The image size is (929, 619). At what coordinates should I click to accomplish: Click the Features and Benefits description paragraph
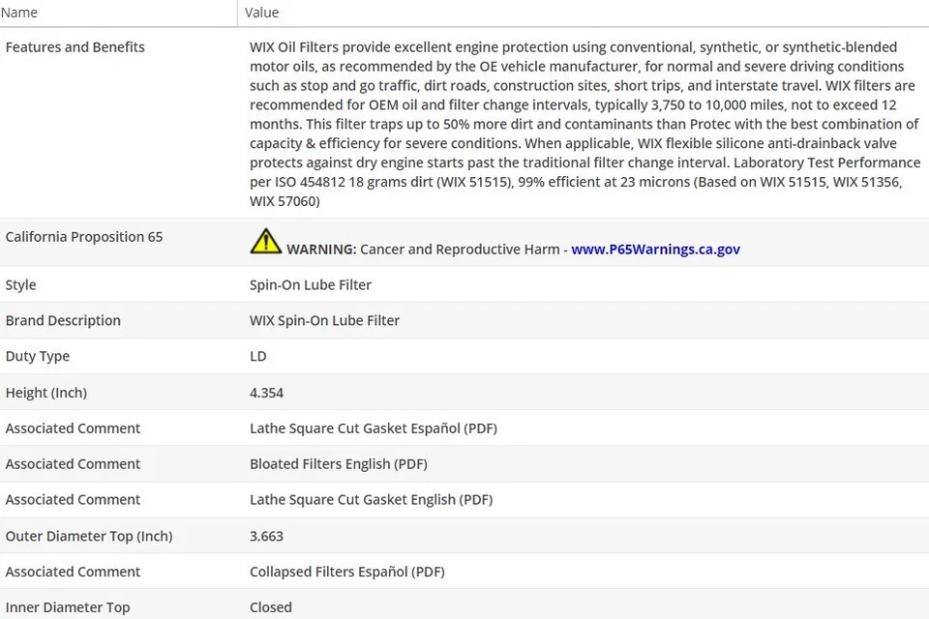coord(581,124)
